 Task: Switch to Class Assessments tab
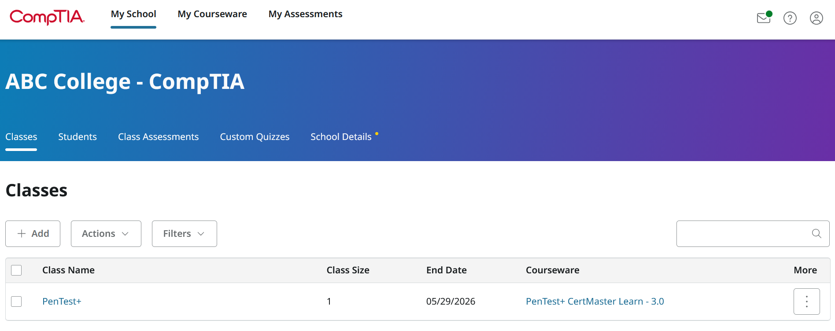point(158,137)
